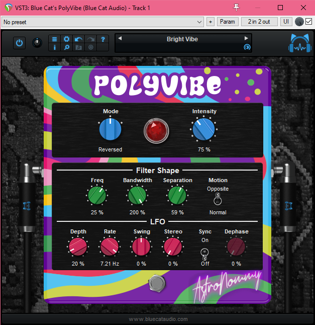This screenshot has height=325, width=315.
Task: Click the undo arrow icon
Action: pyautogui.click(x=78, y=39)
